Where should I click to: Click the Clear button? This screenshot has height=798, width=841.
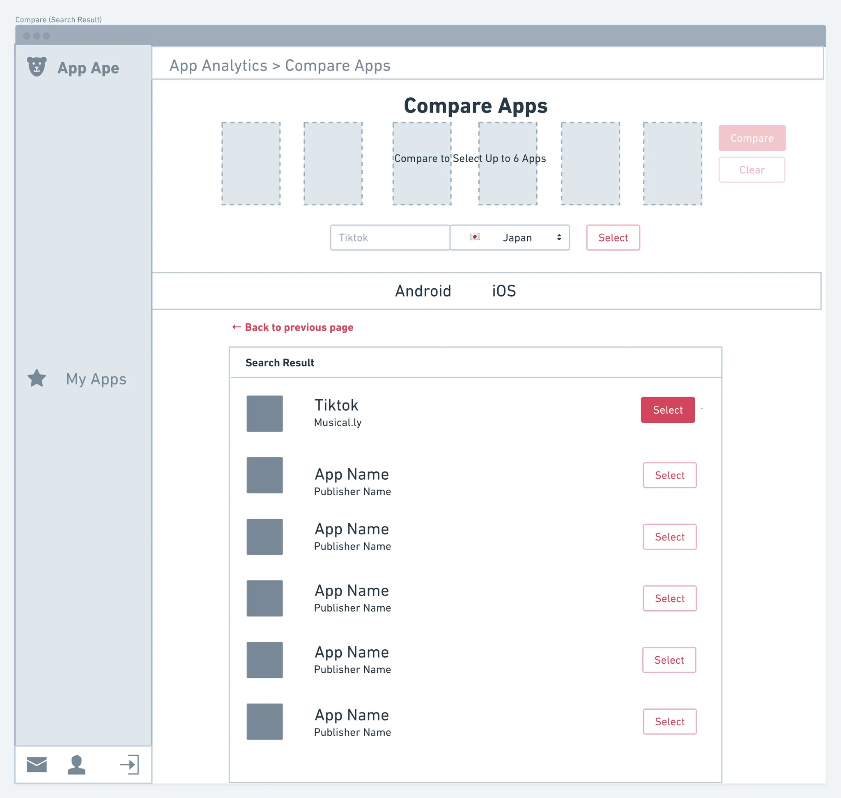(751, 170)
